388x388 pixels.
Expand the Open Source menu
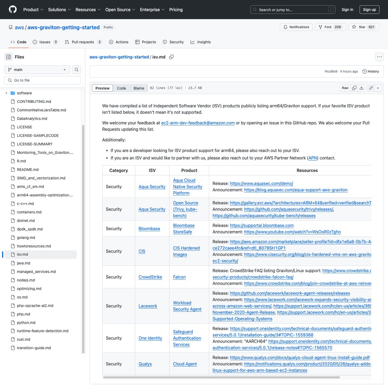pyautogui.click(x=120, y=10)
